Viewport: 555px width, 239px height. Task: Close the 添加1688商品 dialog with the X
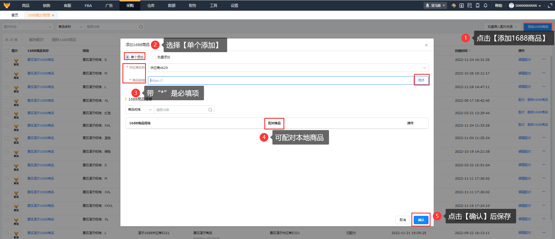click(426, 45)
